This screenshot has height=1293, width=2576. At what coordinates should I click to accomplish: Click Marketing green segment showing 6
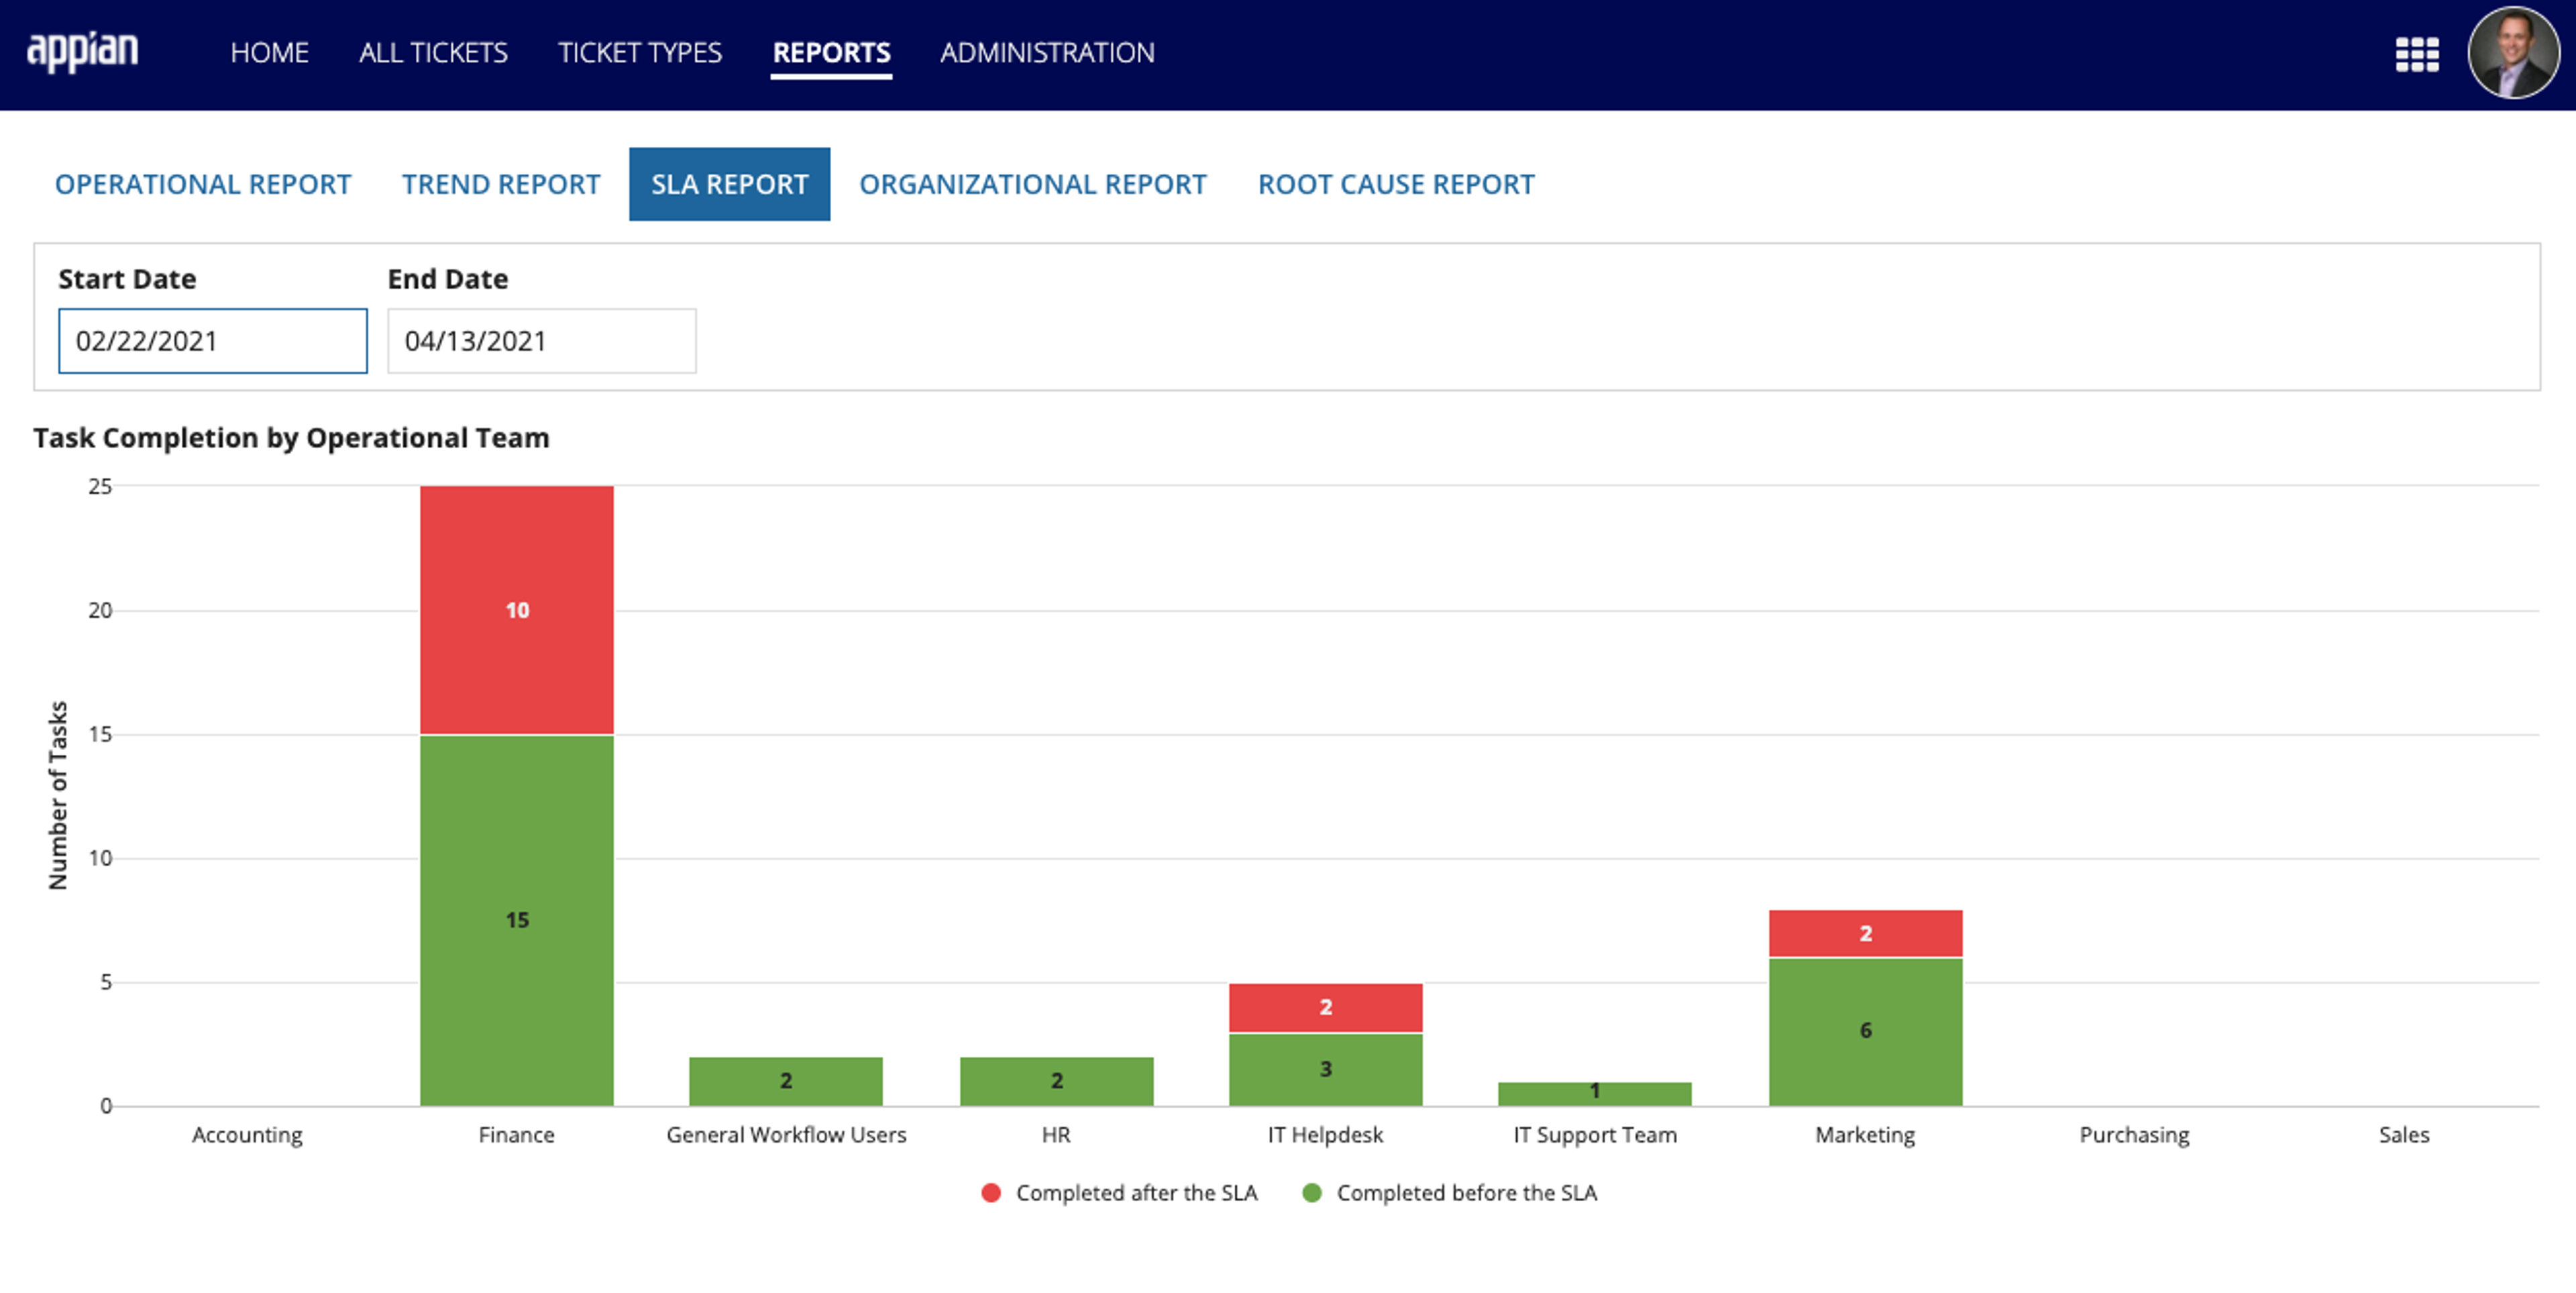point(1865,1031)
